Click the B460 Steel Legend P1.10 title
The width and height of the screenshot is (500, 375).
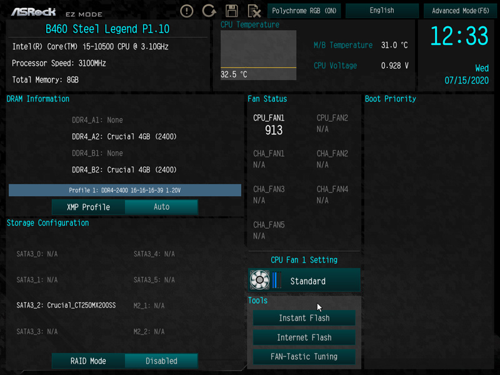tap(107, 29)
